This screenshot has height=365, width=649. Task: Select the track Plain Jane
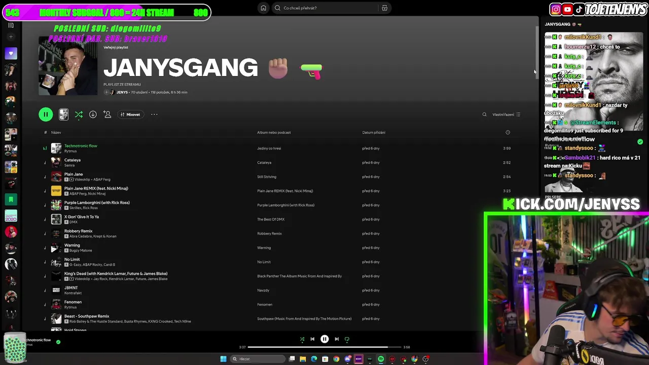[x=74, y=174]
